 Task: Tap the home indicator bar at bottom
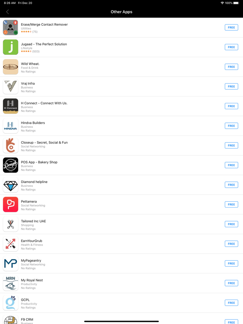click(121, 321)
